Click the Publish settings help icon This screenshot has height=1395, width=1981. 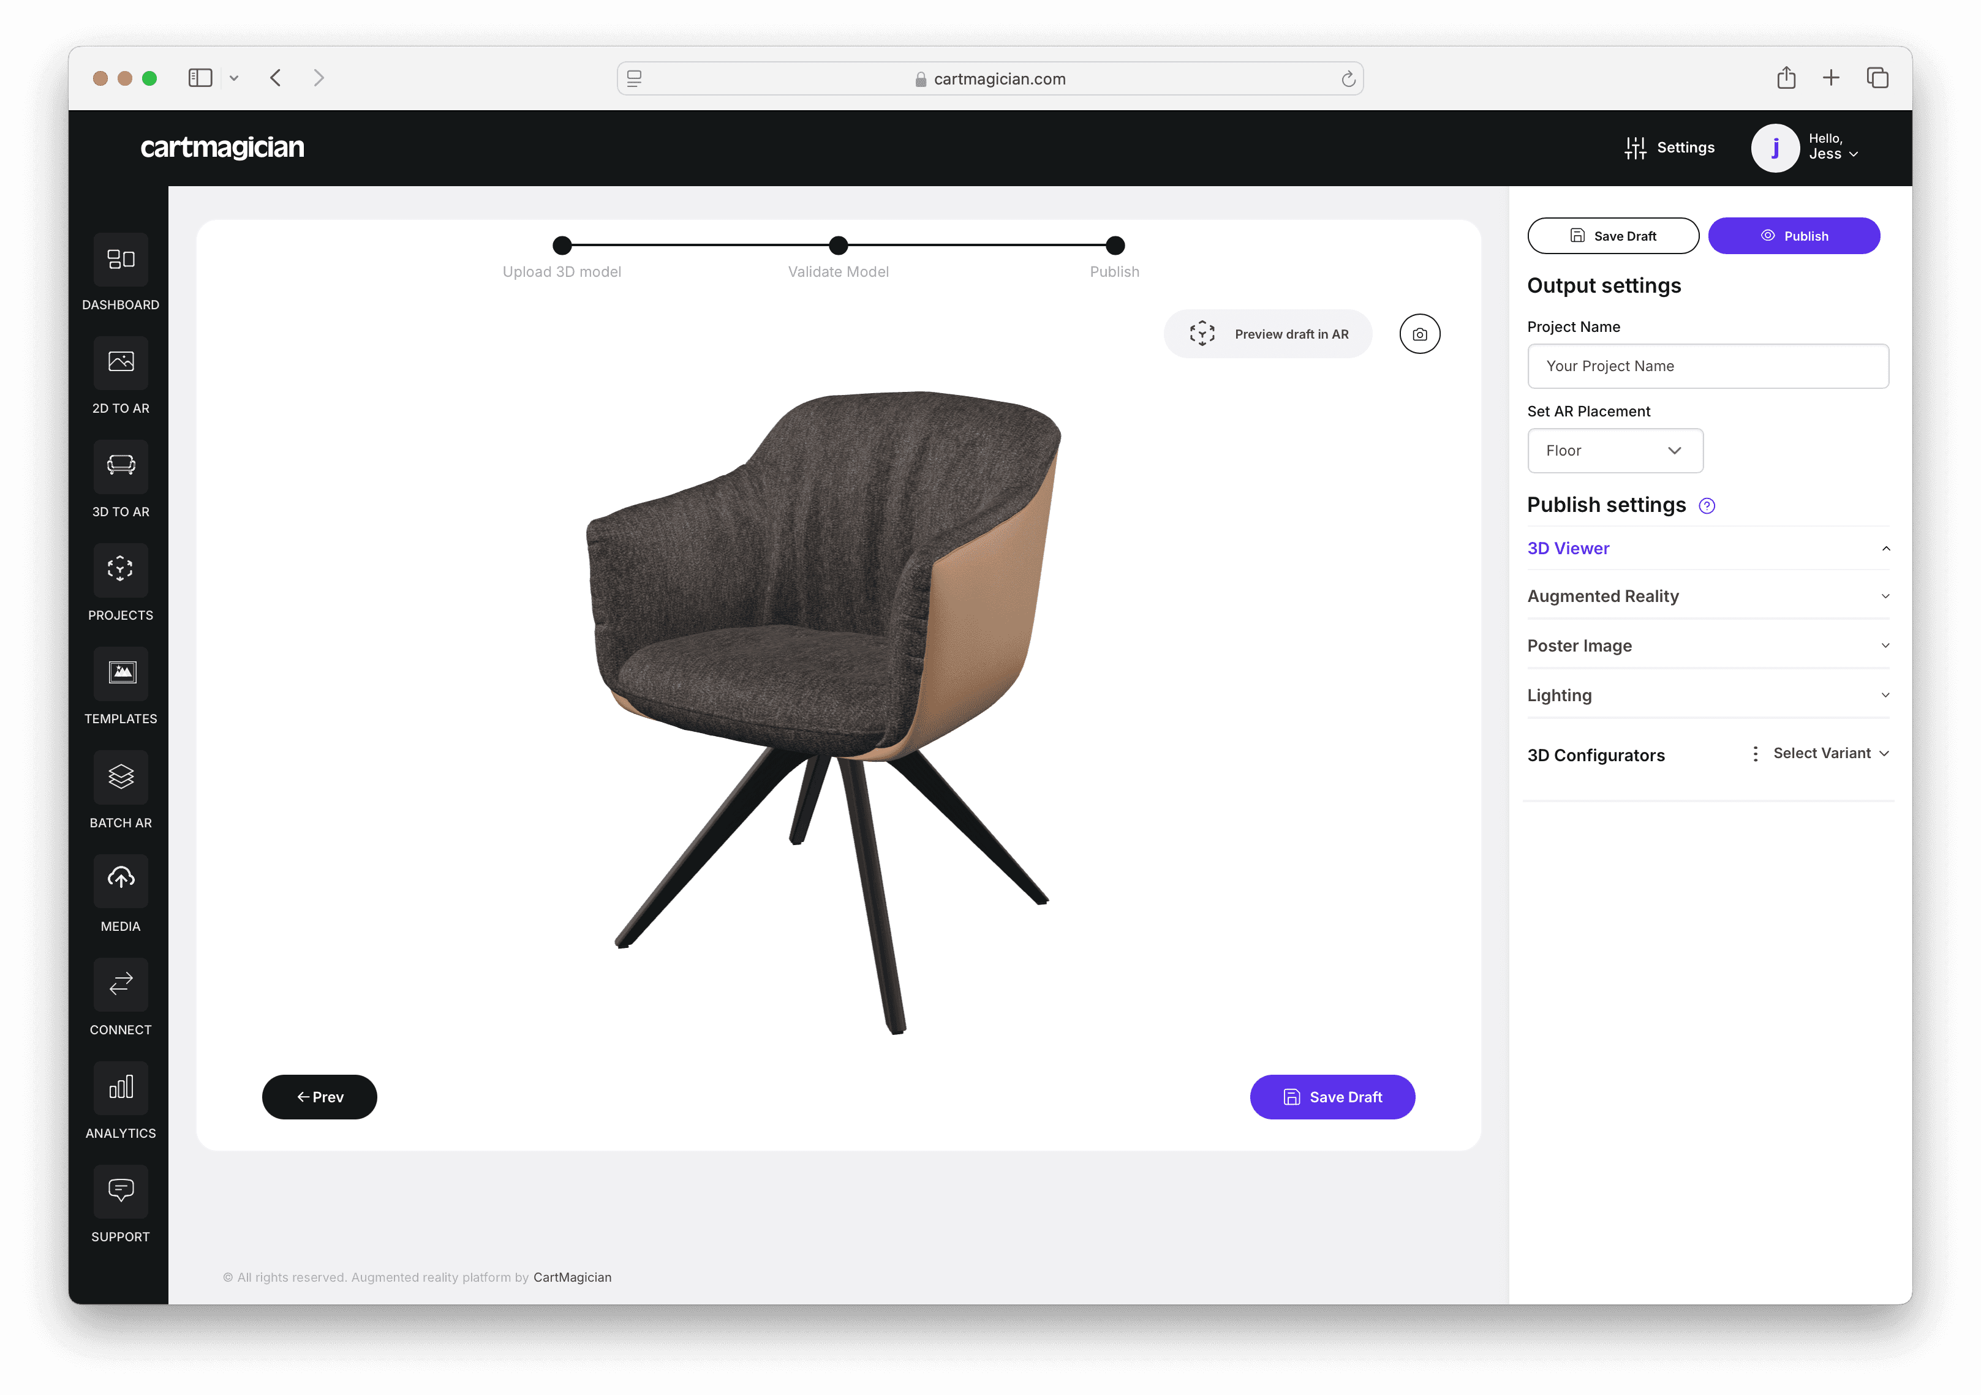tap(1706, 506)
